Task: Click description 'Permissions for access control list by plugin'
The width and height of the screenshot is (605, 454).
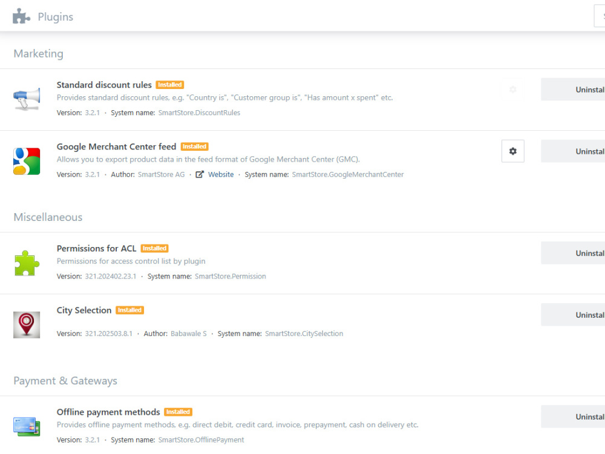Action: click(x=131, y=262)
